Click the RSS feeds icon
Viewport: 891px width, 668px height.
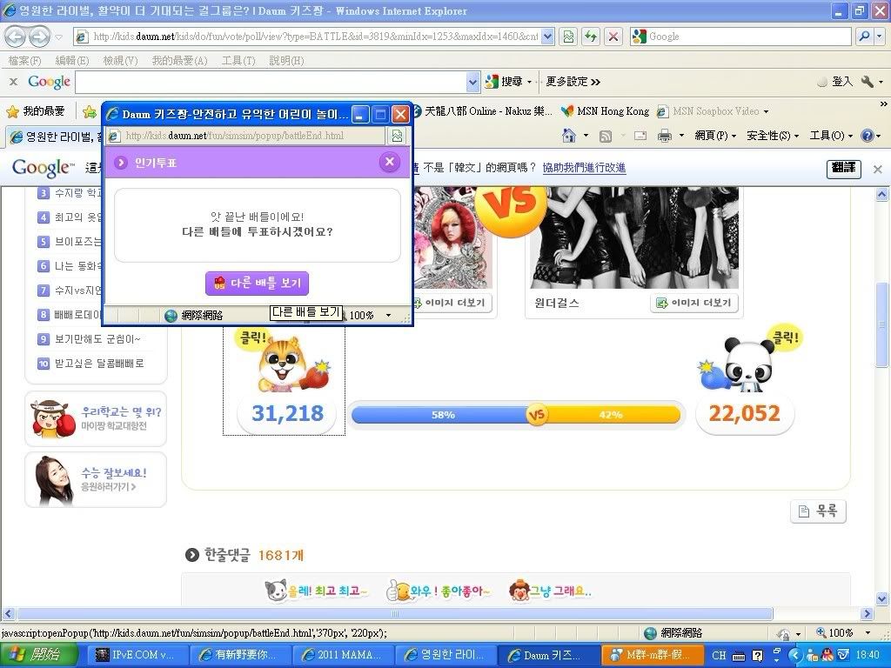coord(606,136)
